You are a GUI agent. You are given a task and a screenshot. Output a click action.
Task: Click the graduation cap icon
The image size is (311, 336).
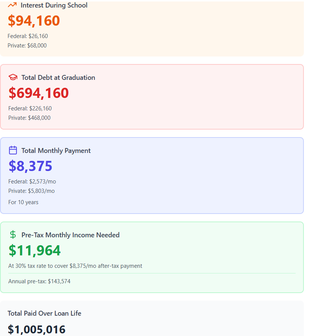(13, 78)
